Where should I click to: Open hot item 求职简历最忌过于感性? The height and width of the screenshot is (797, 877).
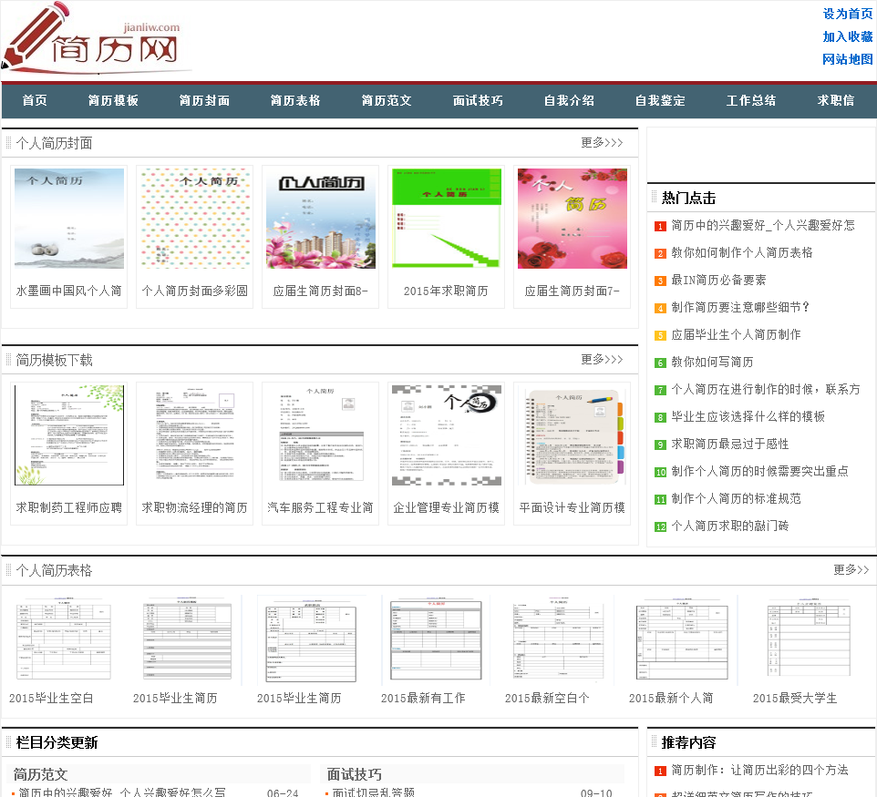pos(730,444)
